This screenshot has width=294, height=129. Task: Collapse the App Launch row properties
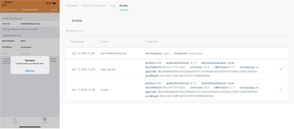[x=280, y=69]
